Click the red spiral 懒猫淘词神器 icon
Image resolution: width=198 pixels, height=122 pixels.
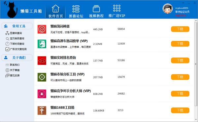click(x=42, y=29)
